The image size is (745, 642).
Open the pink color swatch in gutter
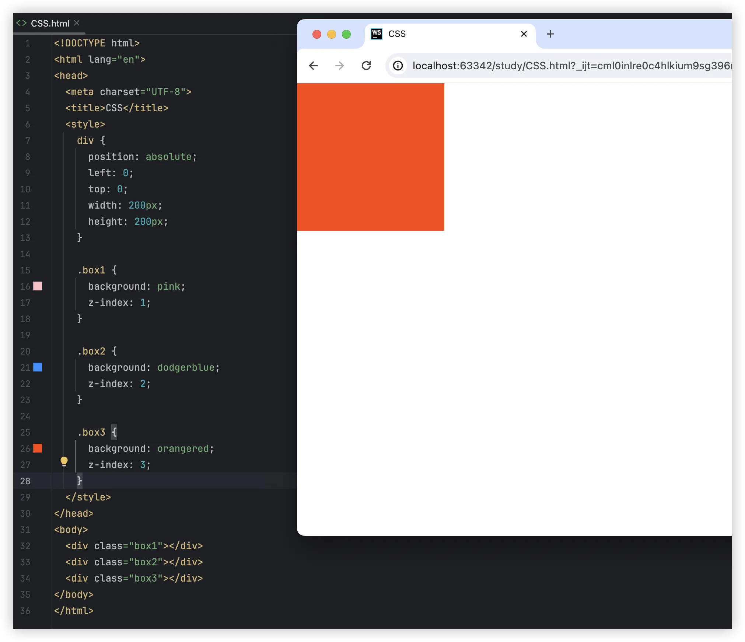coord(38,286)
